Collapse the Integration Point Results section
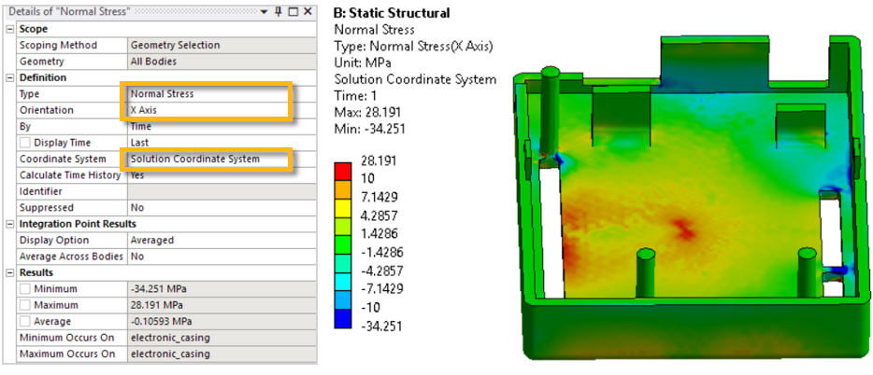This screenshot has width=873, height=375. tap(9, 224)
